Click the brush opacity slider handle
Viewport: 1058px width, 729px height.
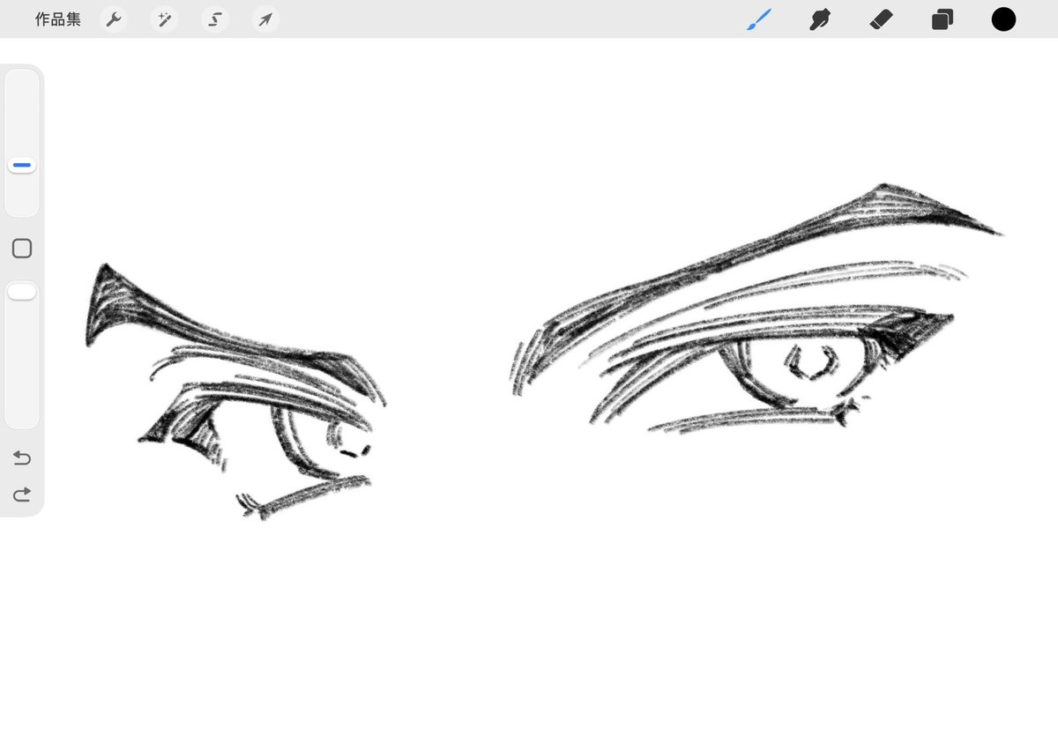tap(22, 292)
